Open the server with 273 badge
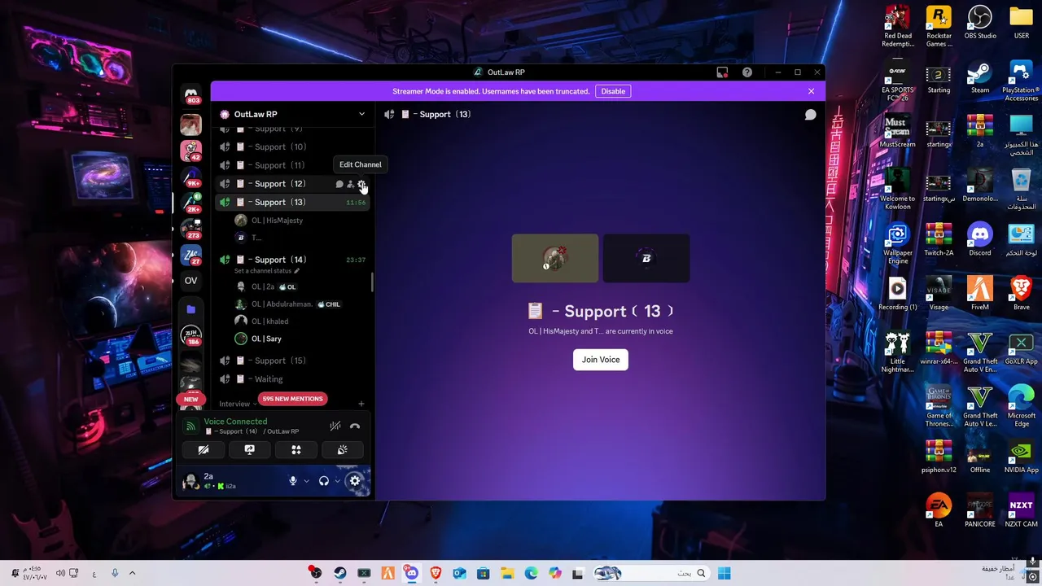This screenshot has width=1042, height=586. [x=190, y=230]
